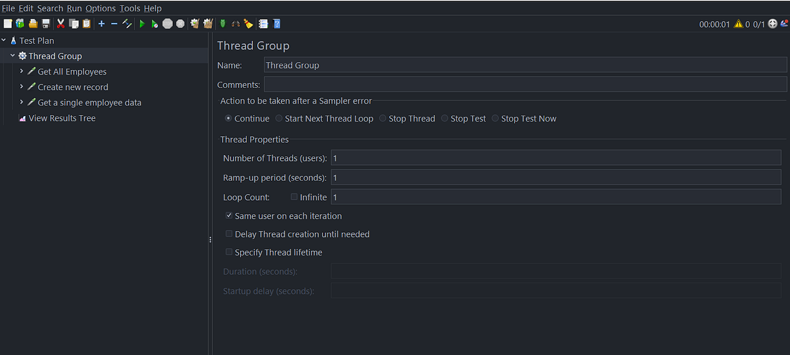The width and height of the screenshot is (790, 355).
Task: Select View Results Tree in the tree
Action: pos(62,118)
